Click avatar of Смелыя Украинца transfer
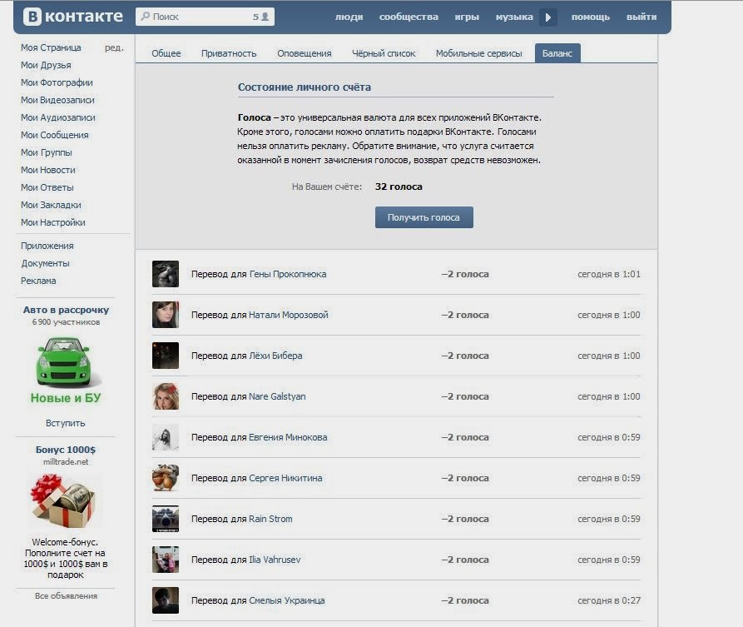This screenshot has height=627, width=743. (166, 600)
